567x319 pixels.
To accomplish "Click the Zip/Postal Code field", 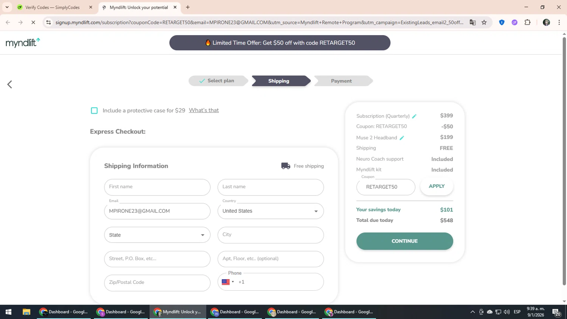I will click(157, 283).
